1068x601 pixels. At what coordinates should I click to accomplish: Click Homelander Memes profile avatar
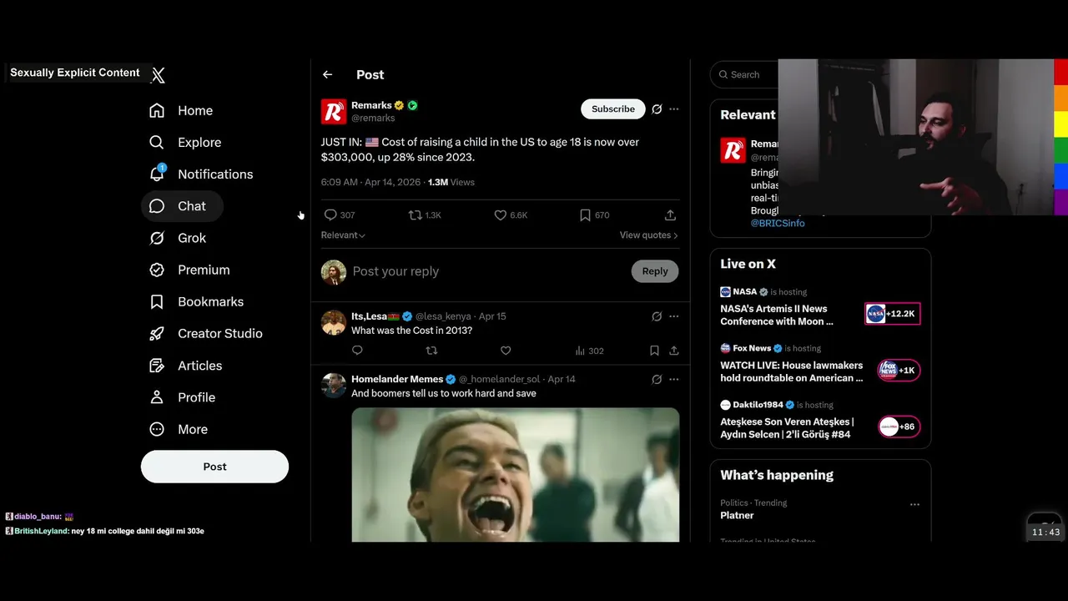(334, 386)
